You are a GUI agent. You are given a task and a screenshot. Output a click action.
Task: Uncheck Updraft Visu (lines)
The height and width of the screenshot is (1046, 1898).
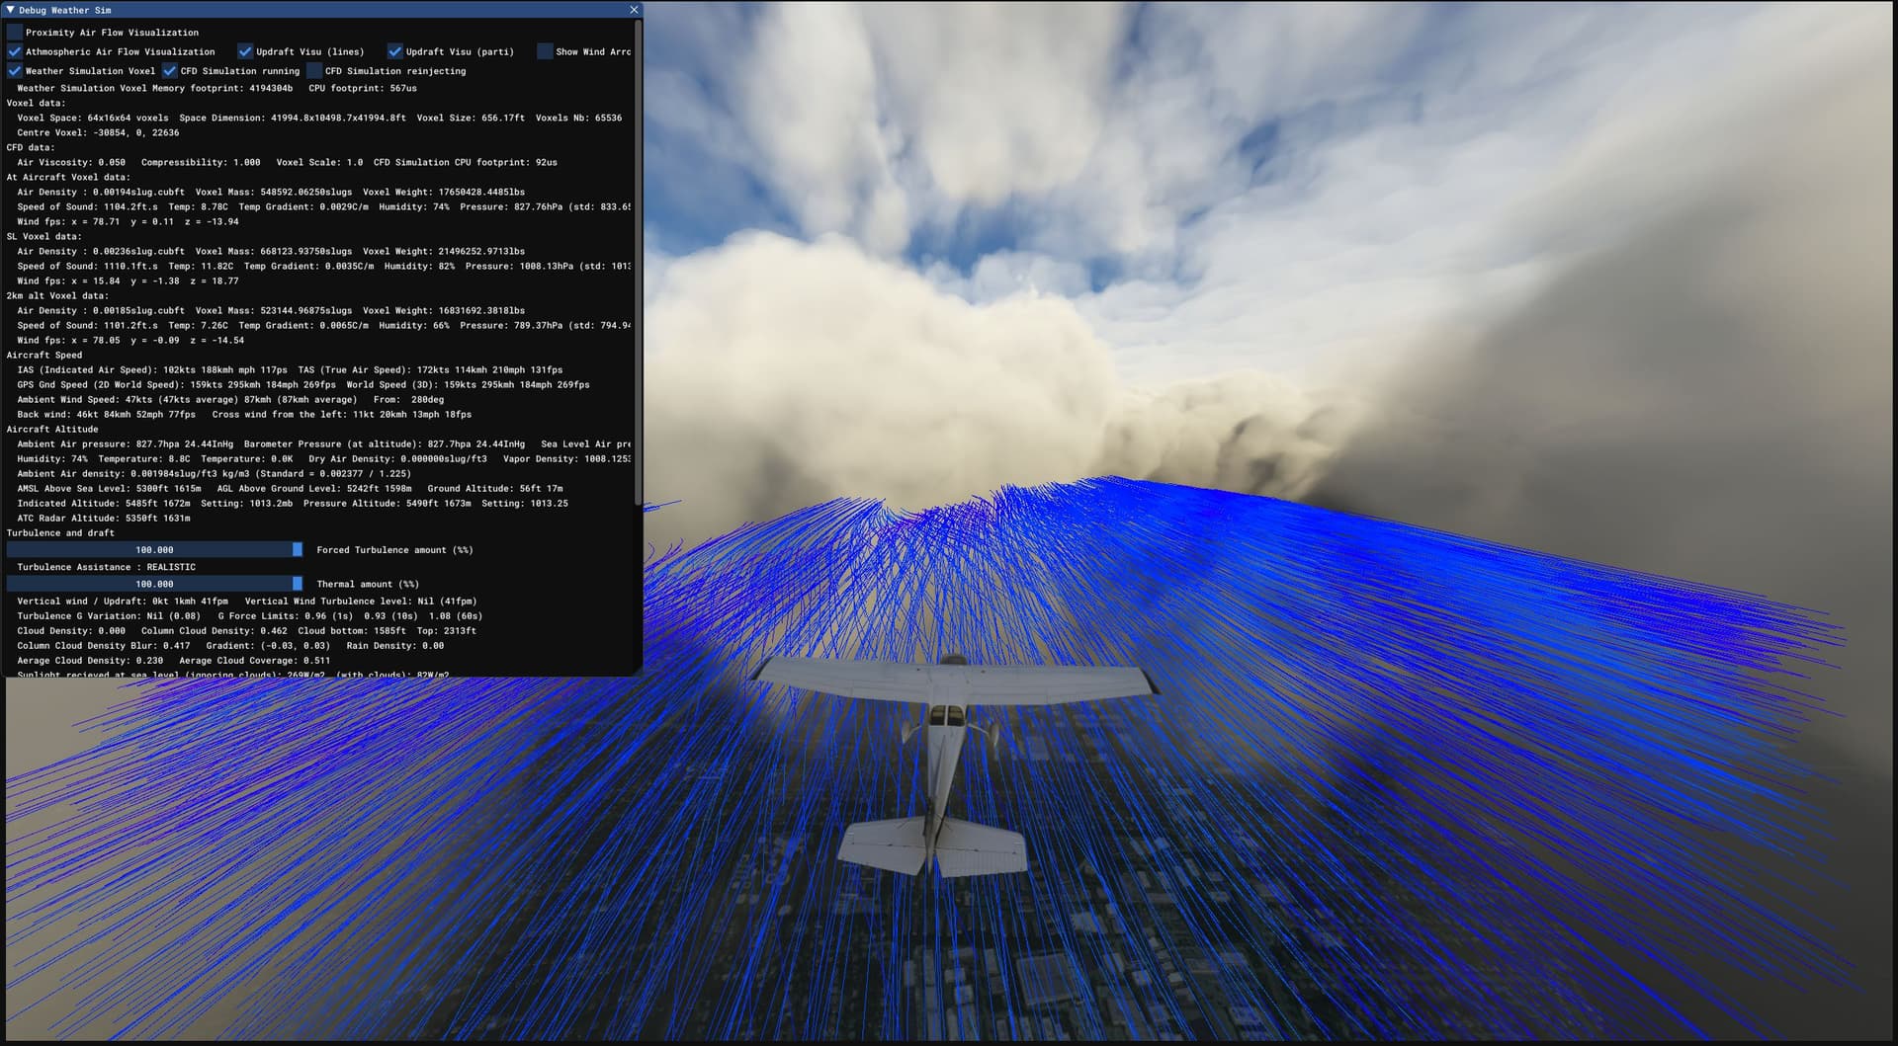244,51
